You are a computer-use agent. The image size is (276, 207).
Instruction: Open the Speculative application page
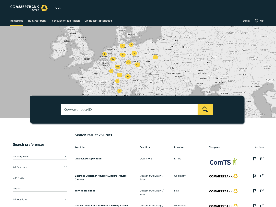coord(66,20)
